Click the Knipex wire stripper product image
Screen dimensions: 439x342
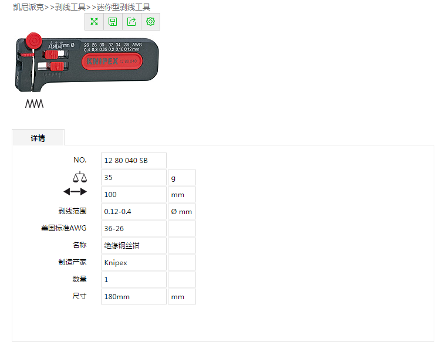coord(87,62)
